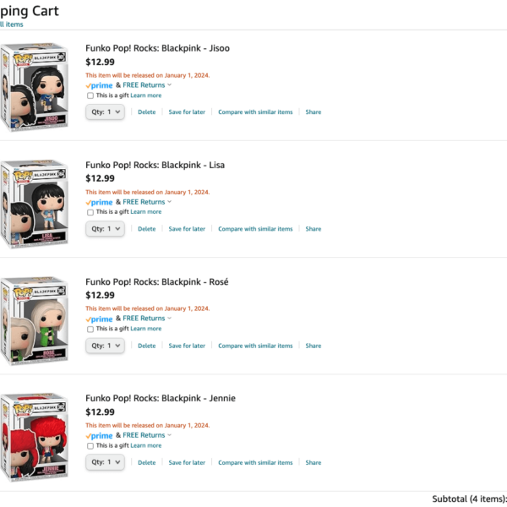Open the Jennie Funko Pop product thumbnail

coord(34,437)
